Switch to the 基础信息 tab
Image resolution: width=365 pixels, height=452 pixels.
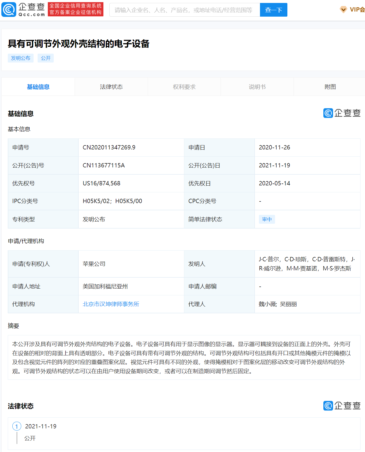38,87
